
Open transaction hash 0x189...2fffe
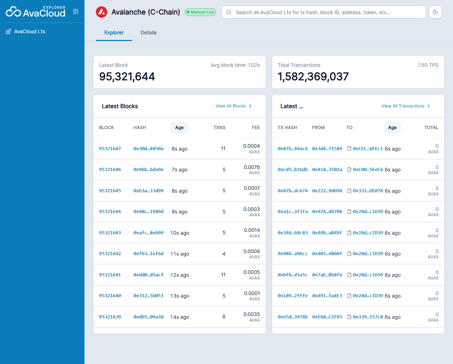coord(293,296)
